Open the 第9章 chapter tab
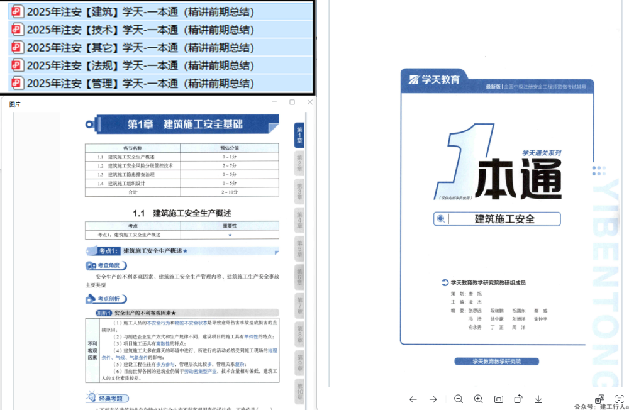The image size is (629, 410). coord(299,363)
